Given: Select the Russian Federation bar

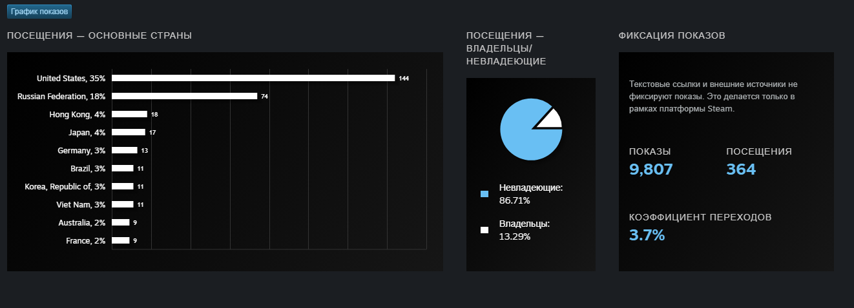Looking at the screenshot, I should click(185, 96).
